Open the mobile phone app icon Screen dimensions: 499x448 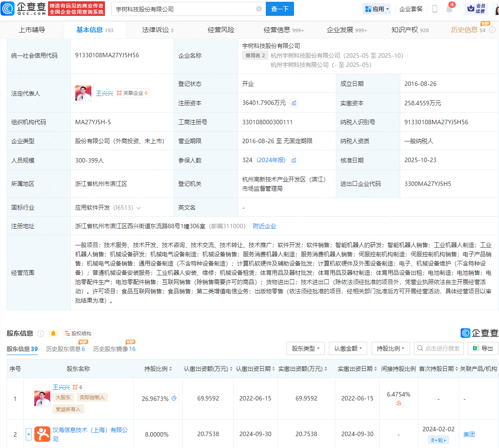[435, 9]
